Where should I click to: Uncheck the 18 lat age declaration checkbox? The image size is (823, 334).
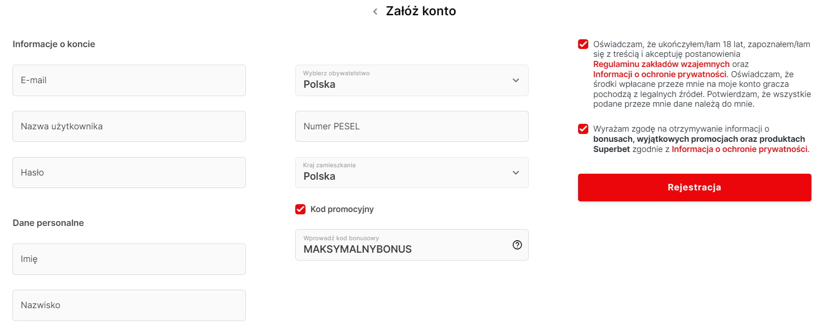pyautogui.click(x=583, y=44)
